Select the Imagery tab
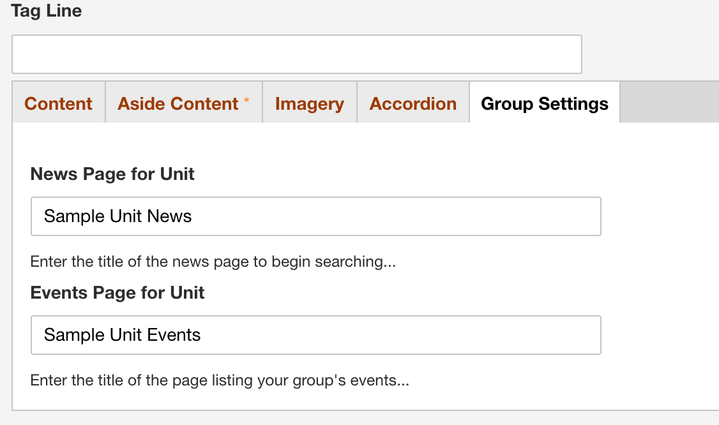The image size is (719, 425). [309, 103]
